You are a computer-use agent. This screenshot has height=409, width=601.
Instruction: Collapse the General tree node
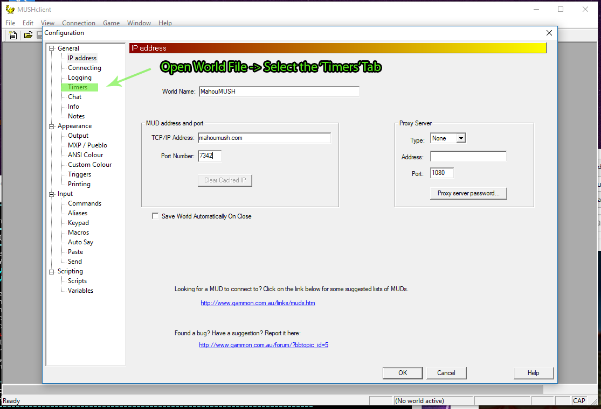(x=52, y=48)
